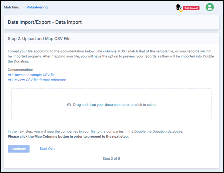Open VH Review CSV file format reference
Image resolution: width=224 pixels, height=173 pixels.
[x=37, y=80]
